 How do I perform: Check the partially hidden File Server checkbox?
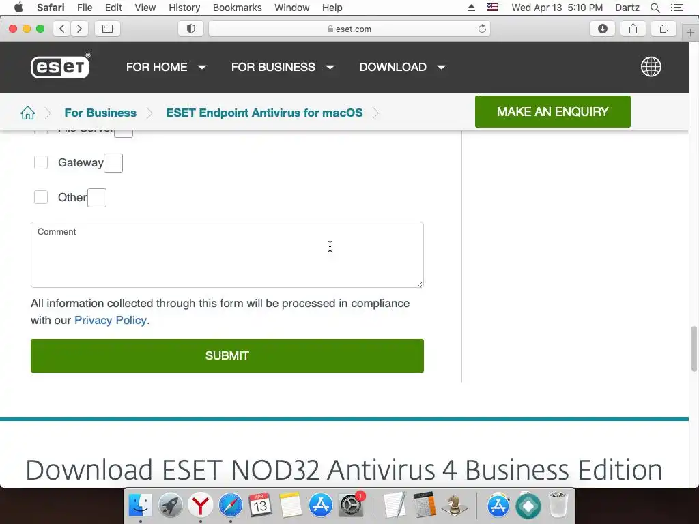(x=41, y=130)
